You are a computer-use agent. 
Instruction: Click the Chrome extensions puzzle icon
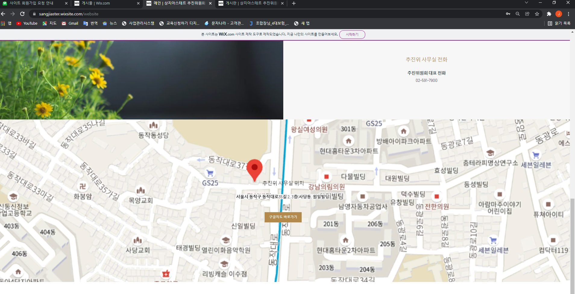[x=548, y=14]
